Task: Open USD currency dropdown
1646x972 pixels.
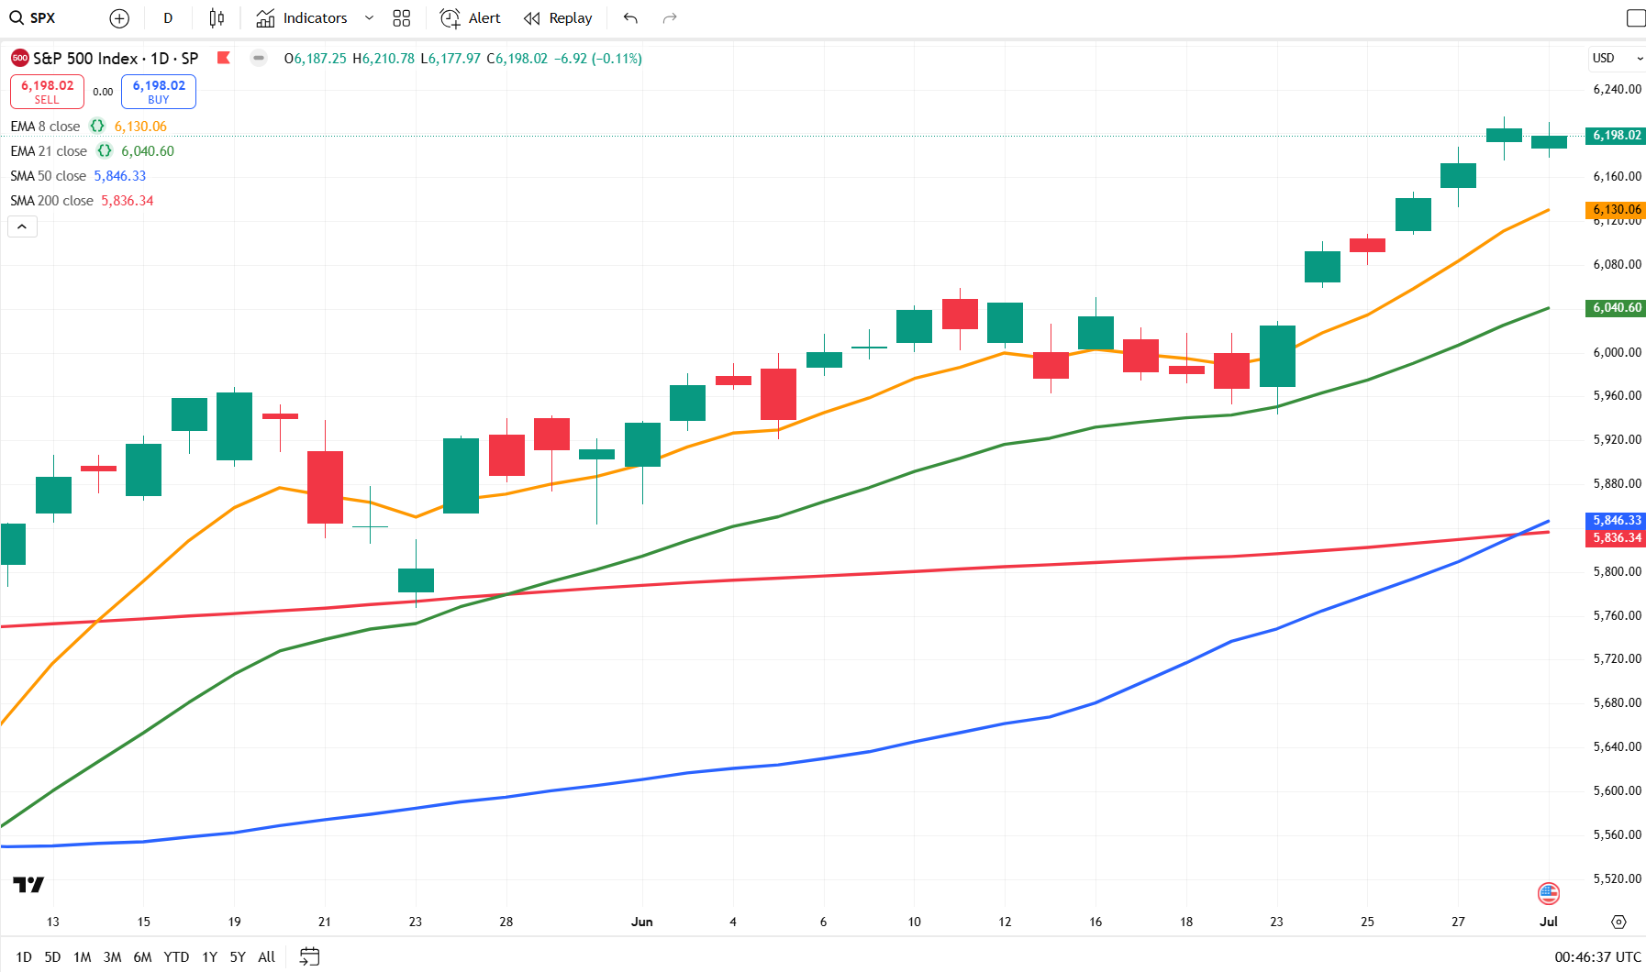Action: (1617, 58)
